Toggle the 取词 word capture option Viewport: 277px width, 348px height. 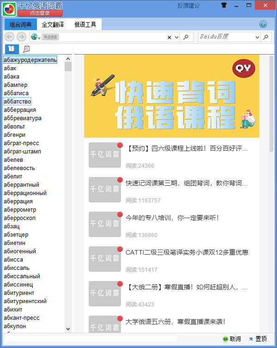(232, 339)
